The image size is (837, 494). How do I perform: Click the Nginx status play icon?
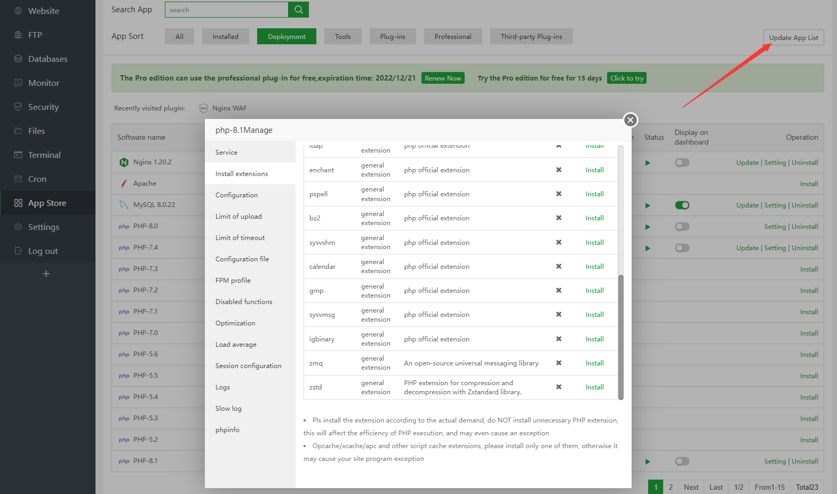pyautogui.click(x=648, y=163)
